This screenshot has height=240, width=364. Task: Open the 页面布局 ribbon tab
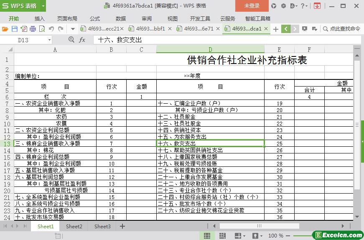click(x=67, y=18)
